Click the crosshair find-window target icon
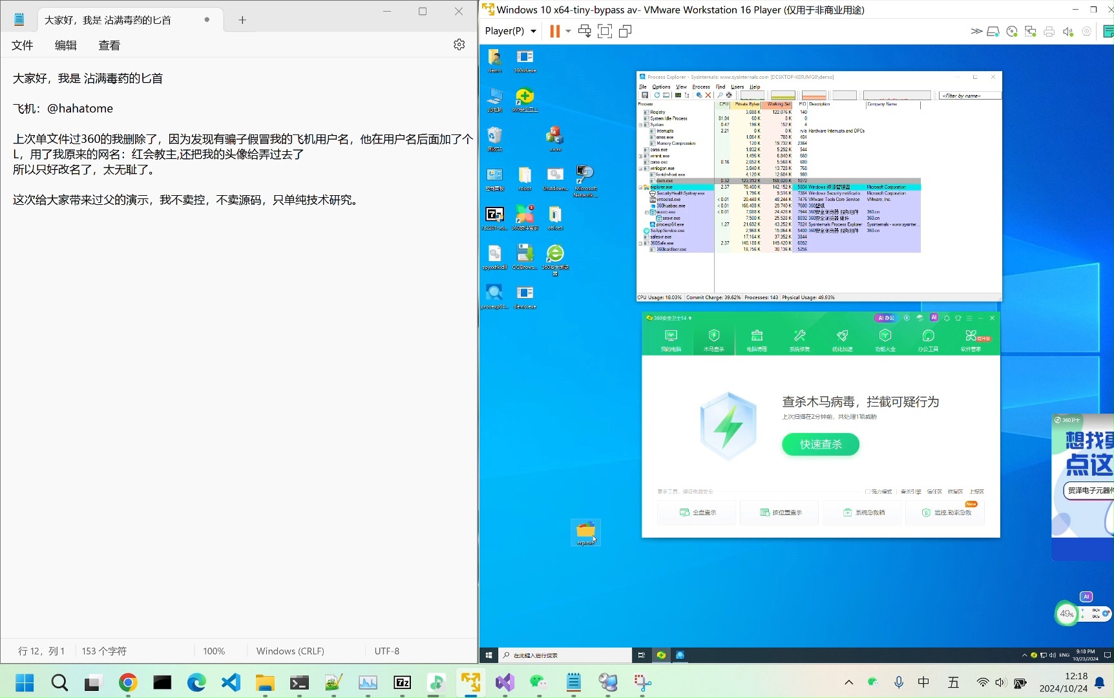This screenshot has height=698, width=1114. click(x=729, y=95)
